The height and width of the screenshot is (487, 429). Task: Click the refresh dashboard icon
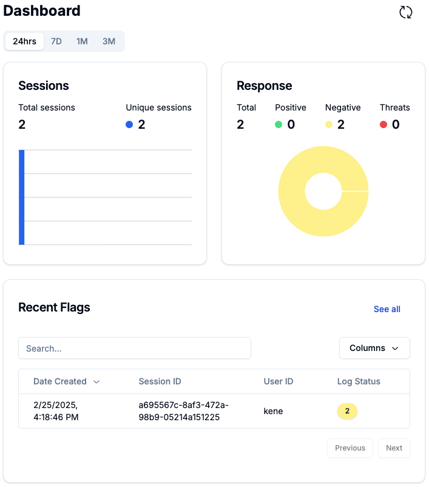tap(405, 12)
